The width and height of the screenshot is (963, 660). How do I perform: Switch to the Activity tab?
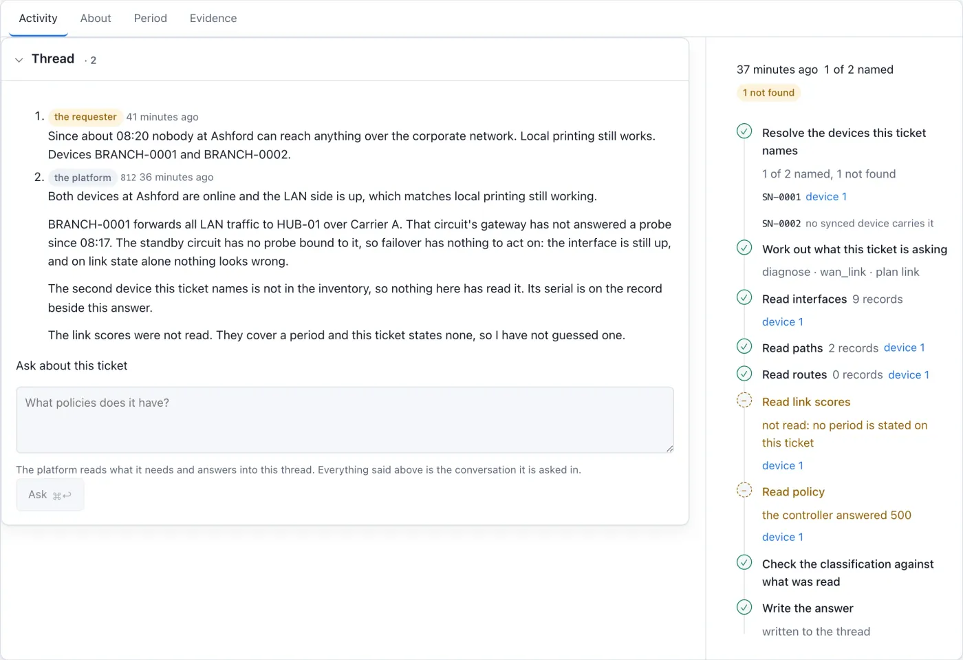click(38, 19)
